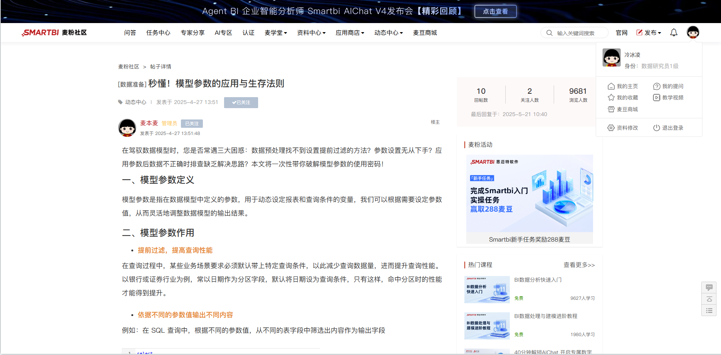The height and width of the screenshot is (355, 721).
Task: Open My Favorites (我的收藏) star icon
Action: click(x=611, y=98)
